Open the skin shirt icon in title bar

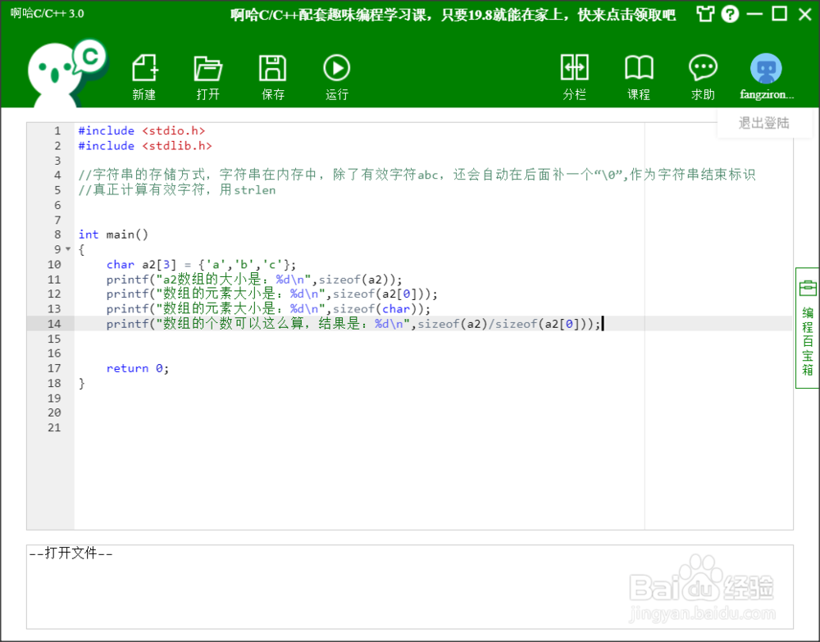tap(705, 14)
